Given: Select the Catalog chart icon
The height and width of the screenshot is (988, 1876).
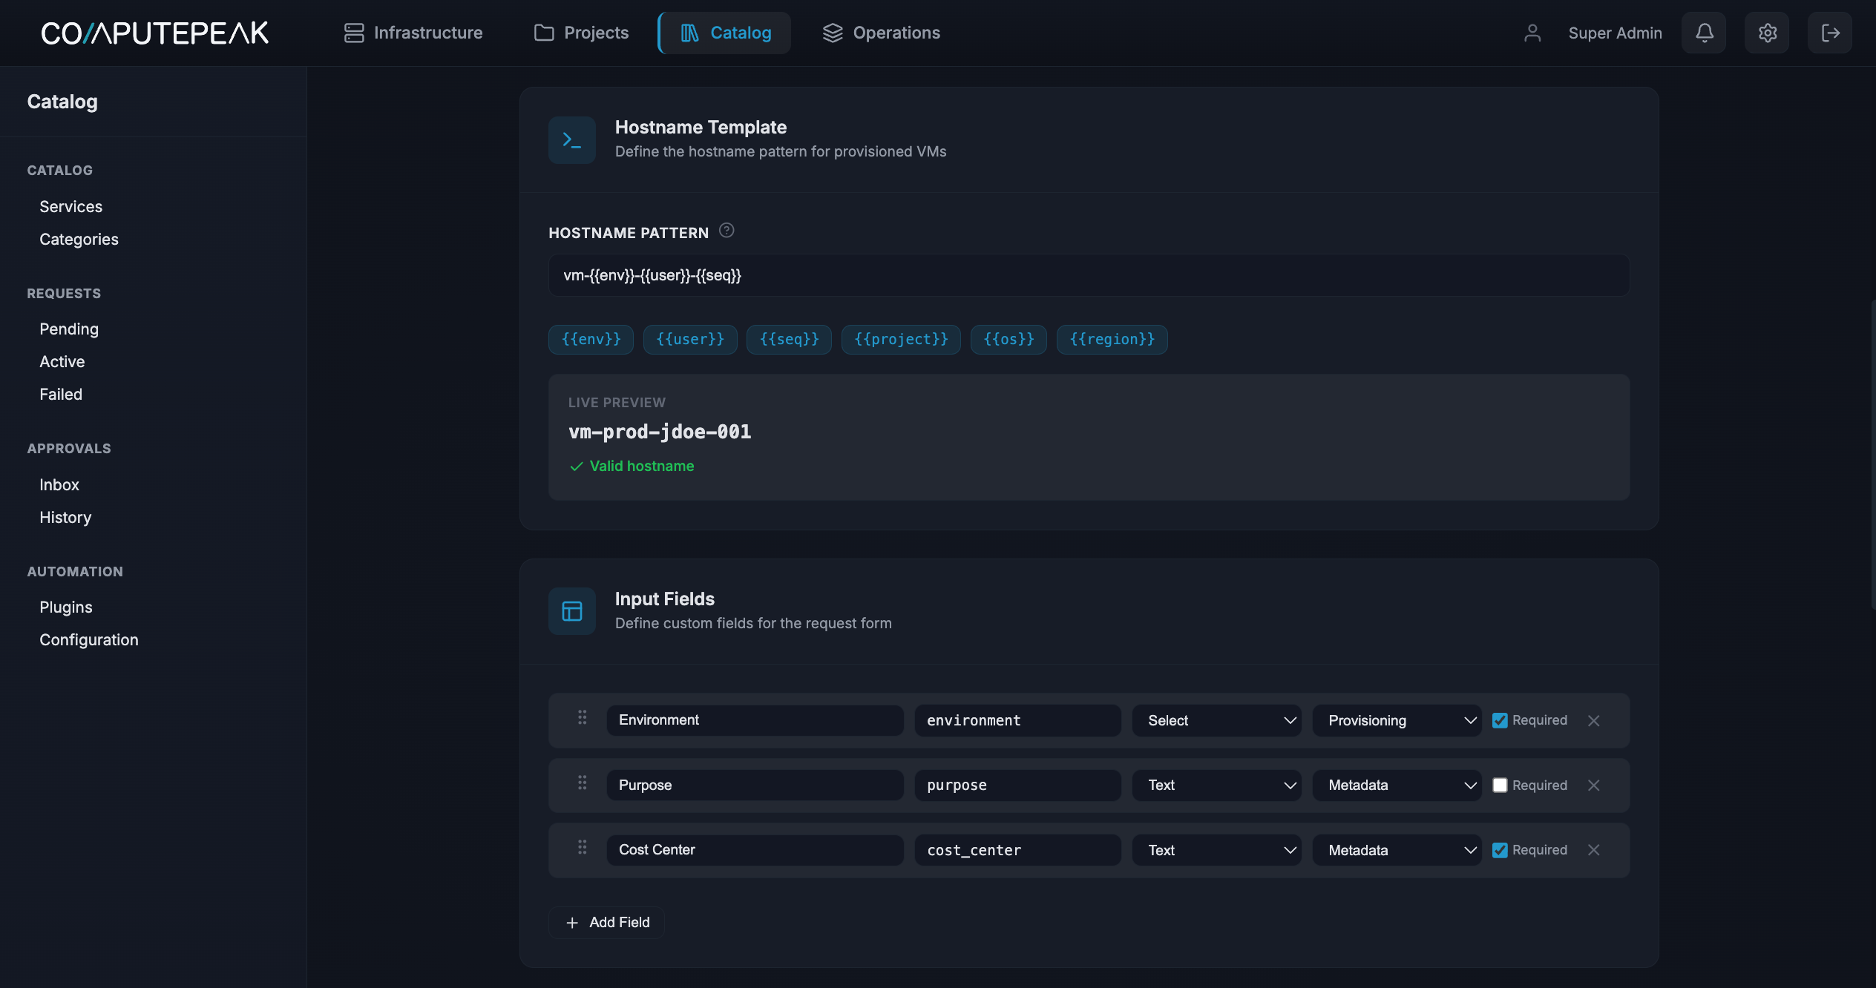Looking at the screenshot, I should click(689, 33).
